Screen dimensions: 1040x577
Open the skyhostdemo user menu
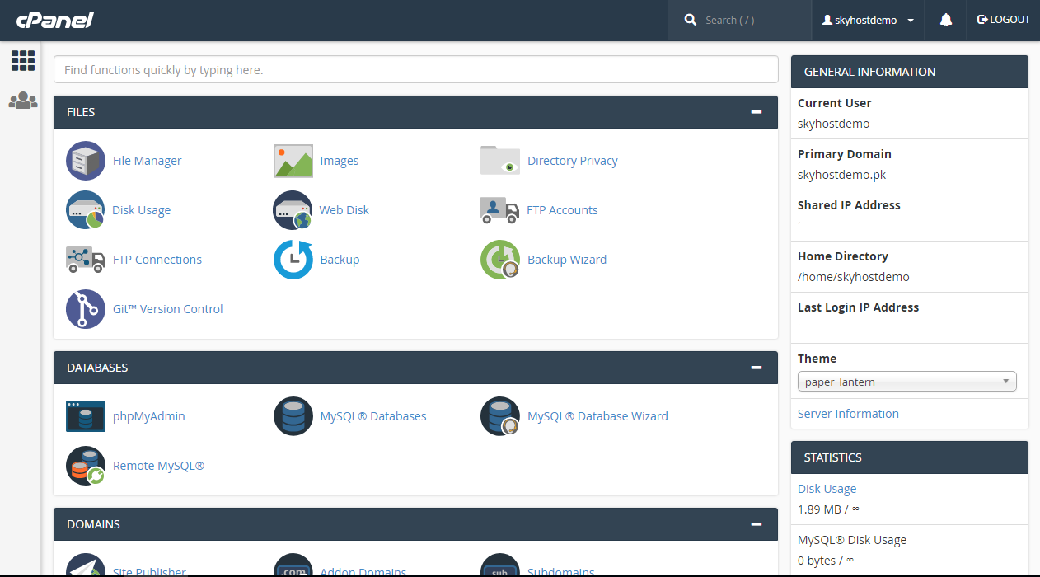(x=869, y=20)
